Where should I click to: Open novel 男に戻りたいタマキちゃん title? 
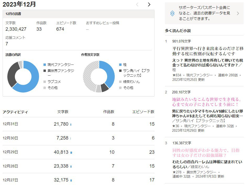pyautogui.click(x=207, y=113)
